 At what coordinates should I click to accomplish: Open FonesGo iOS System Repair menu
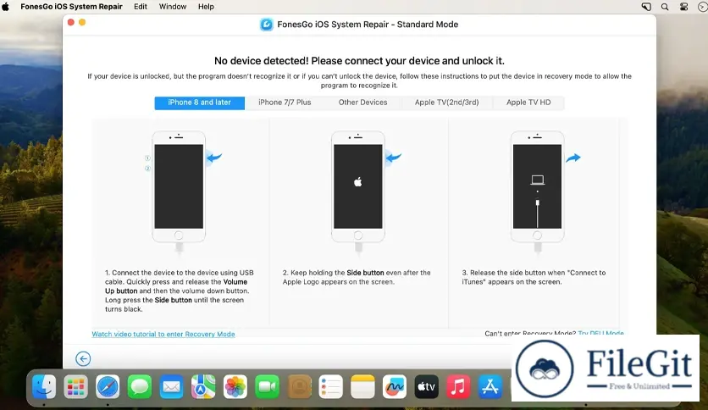[x=71, y=7]
